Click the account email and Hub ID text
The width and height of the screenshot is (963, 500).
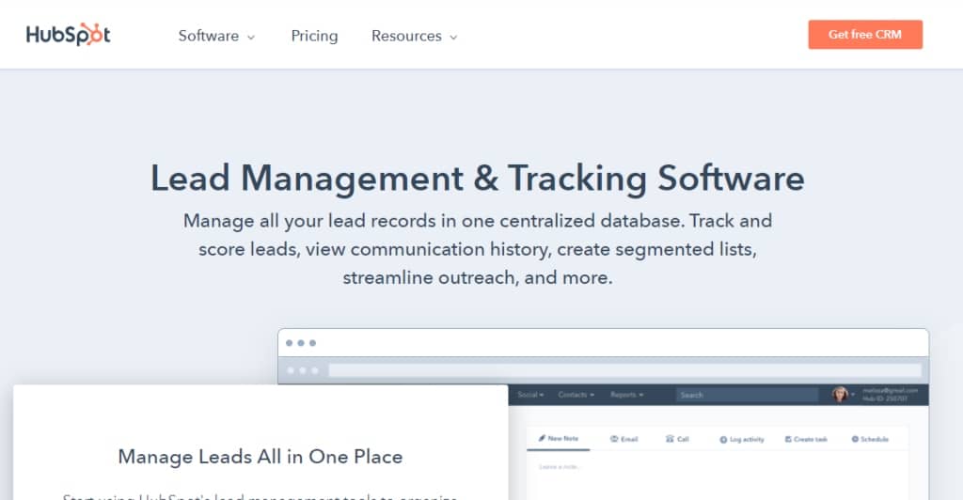(x=890, y=395)
